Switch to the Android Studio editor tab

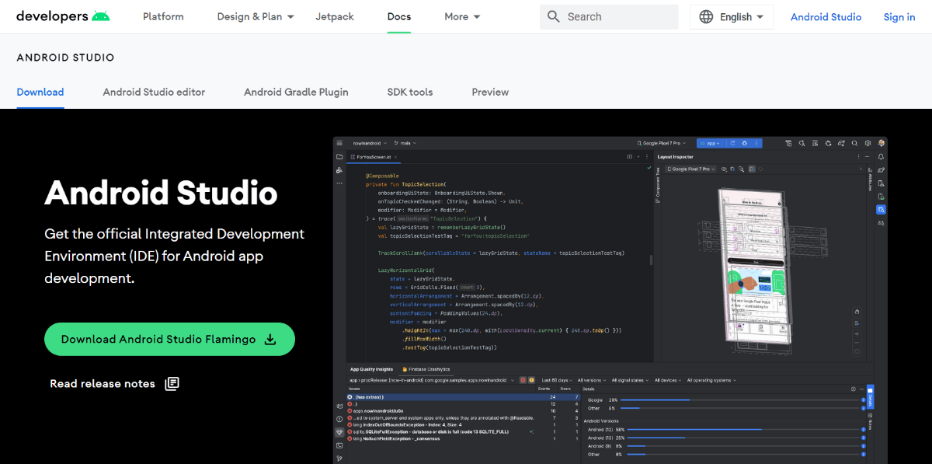[154, 92]
